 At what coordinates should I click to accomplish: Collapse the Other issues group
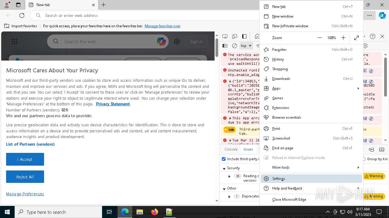point(224,189)
